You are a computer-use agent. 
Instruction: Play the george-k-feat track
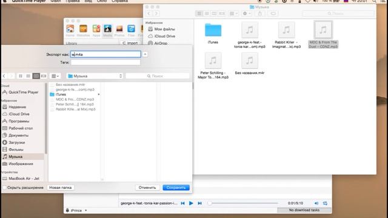pyautogui.click(x=191, y=203)
